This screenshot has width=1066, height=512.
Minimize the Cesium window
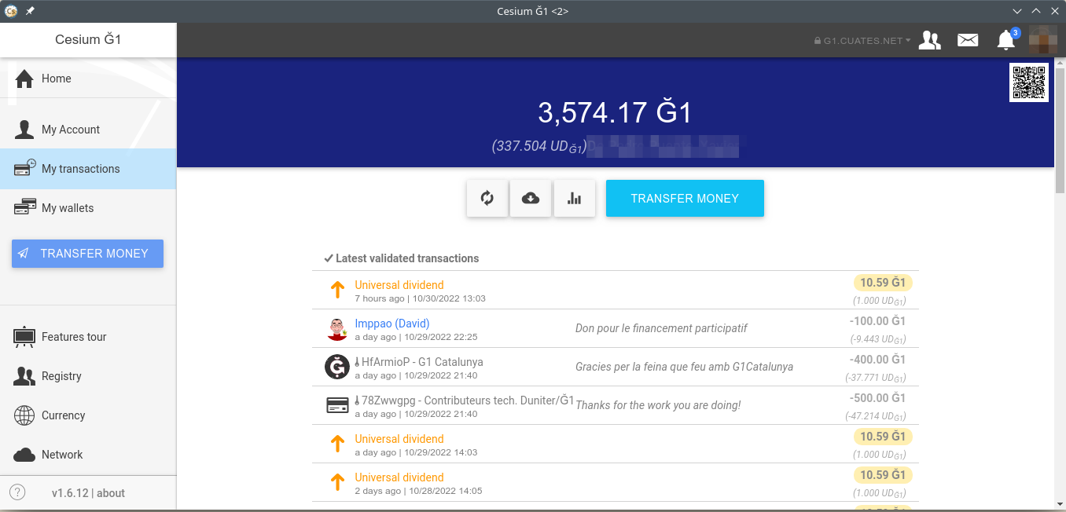click(1018, 11)
